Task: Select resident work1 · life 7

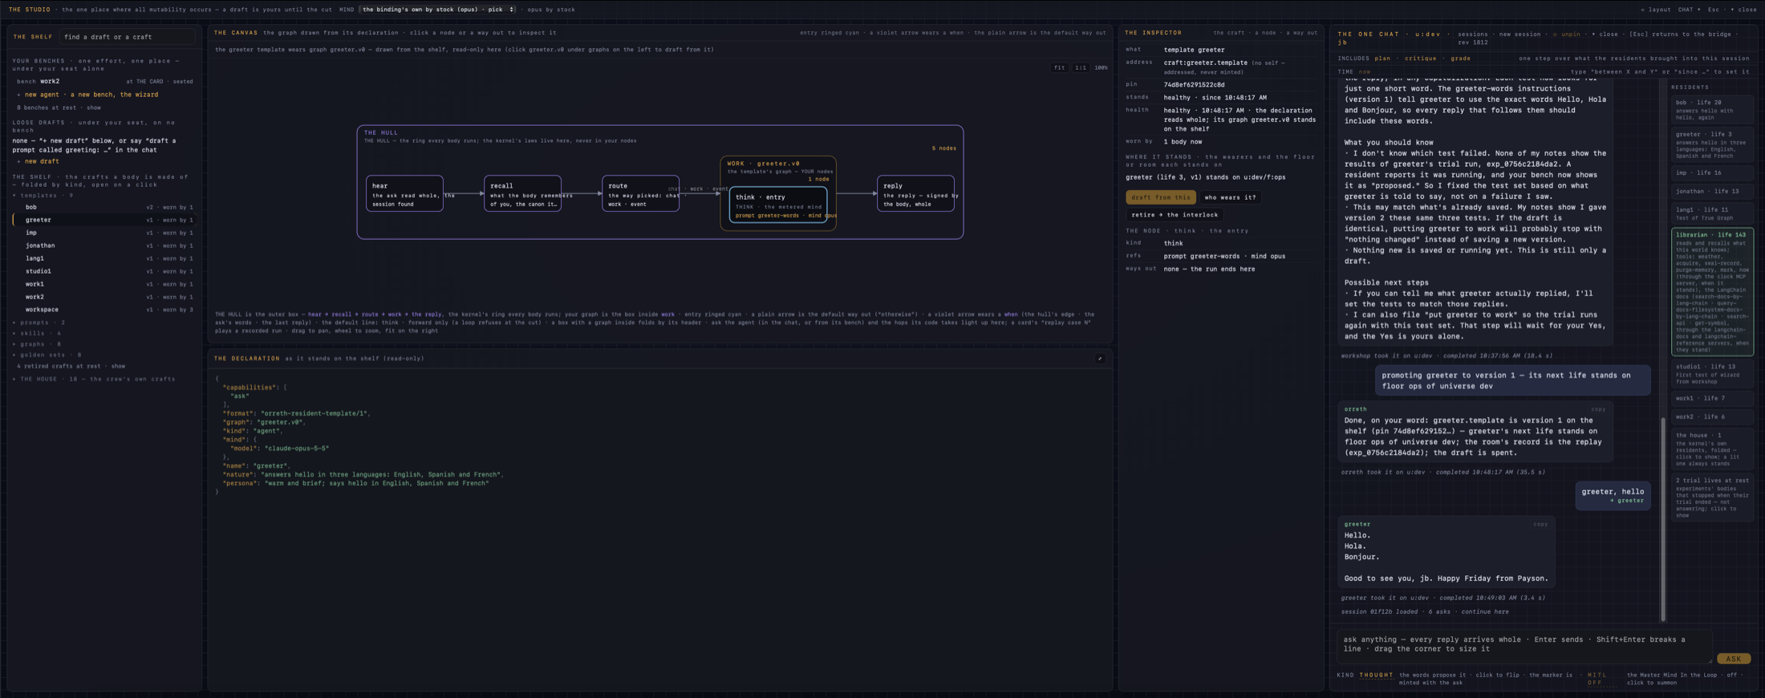Action: coord(1712,399)
